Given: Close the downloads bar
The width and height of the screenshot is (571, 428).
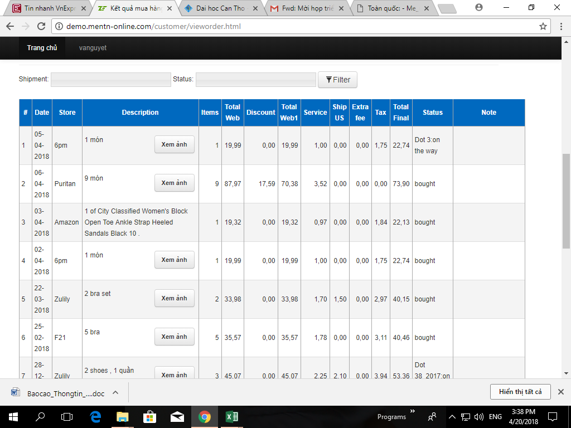Looking at the screenshot, I should click(x=561, y=392).
